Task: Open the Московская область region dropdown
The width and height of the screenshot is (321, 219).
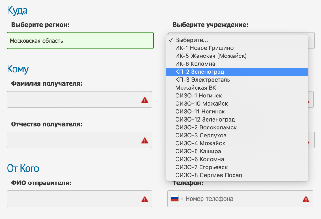Action: 80,41
